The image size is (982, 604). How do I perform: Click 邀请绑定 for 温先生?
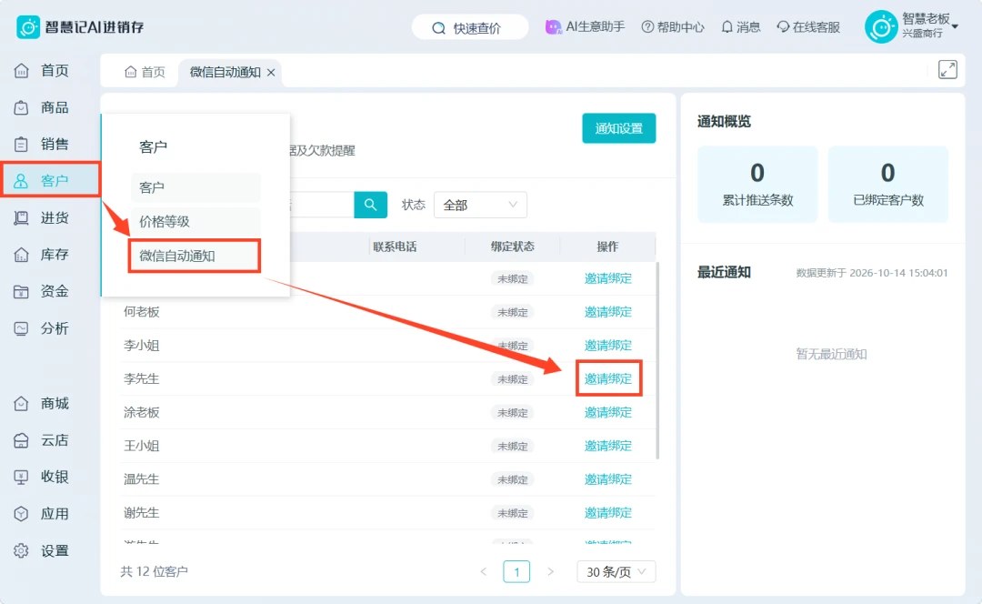point(608,479)
